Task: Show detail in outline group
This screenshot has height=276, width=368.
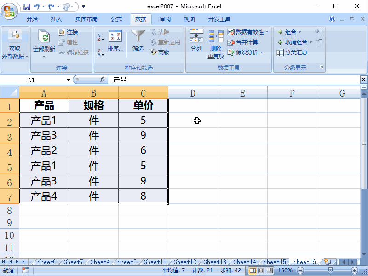Action: [319, 32]
